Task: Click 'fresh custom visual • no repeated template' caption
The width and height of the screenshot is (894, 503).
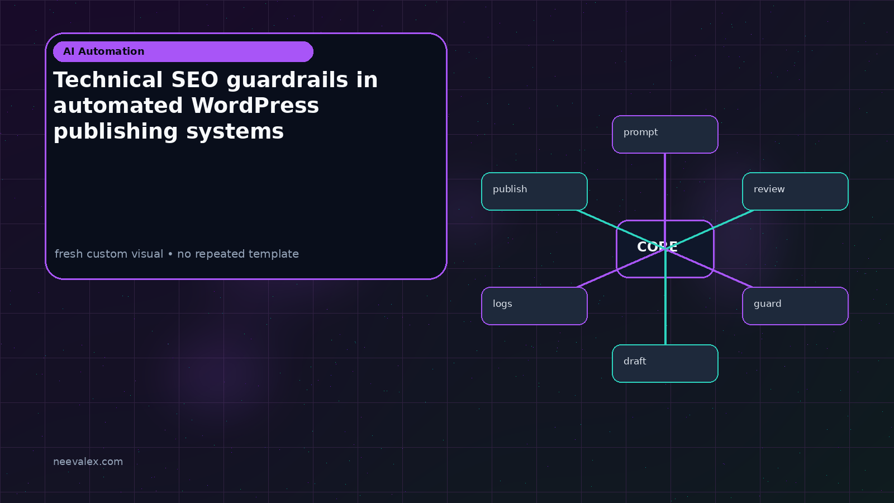Action: tap(177, 254)
